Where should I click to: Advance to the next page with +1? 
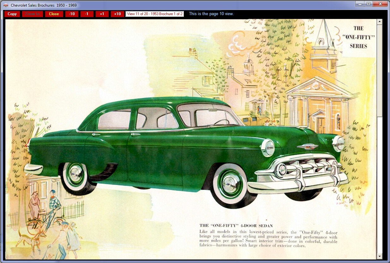(x=102, y=14)
